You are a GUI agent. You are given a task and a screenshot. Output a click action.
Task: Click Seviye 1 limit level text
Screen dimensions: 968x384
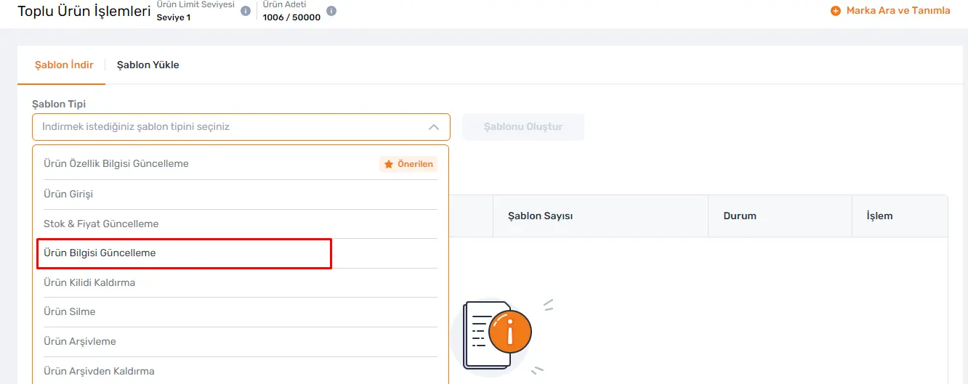(x=174, y=17)
